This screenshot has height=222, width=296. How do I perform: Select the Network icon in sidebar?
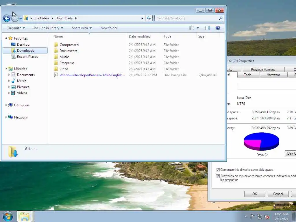[x=11, y=117]
